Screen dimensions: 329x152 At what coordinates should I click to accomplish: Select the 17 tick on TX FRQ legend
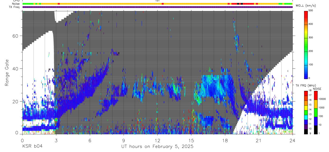tap(310, 95)
